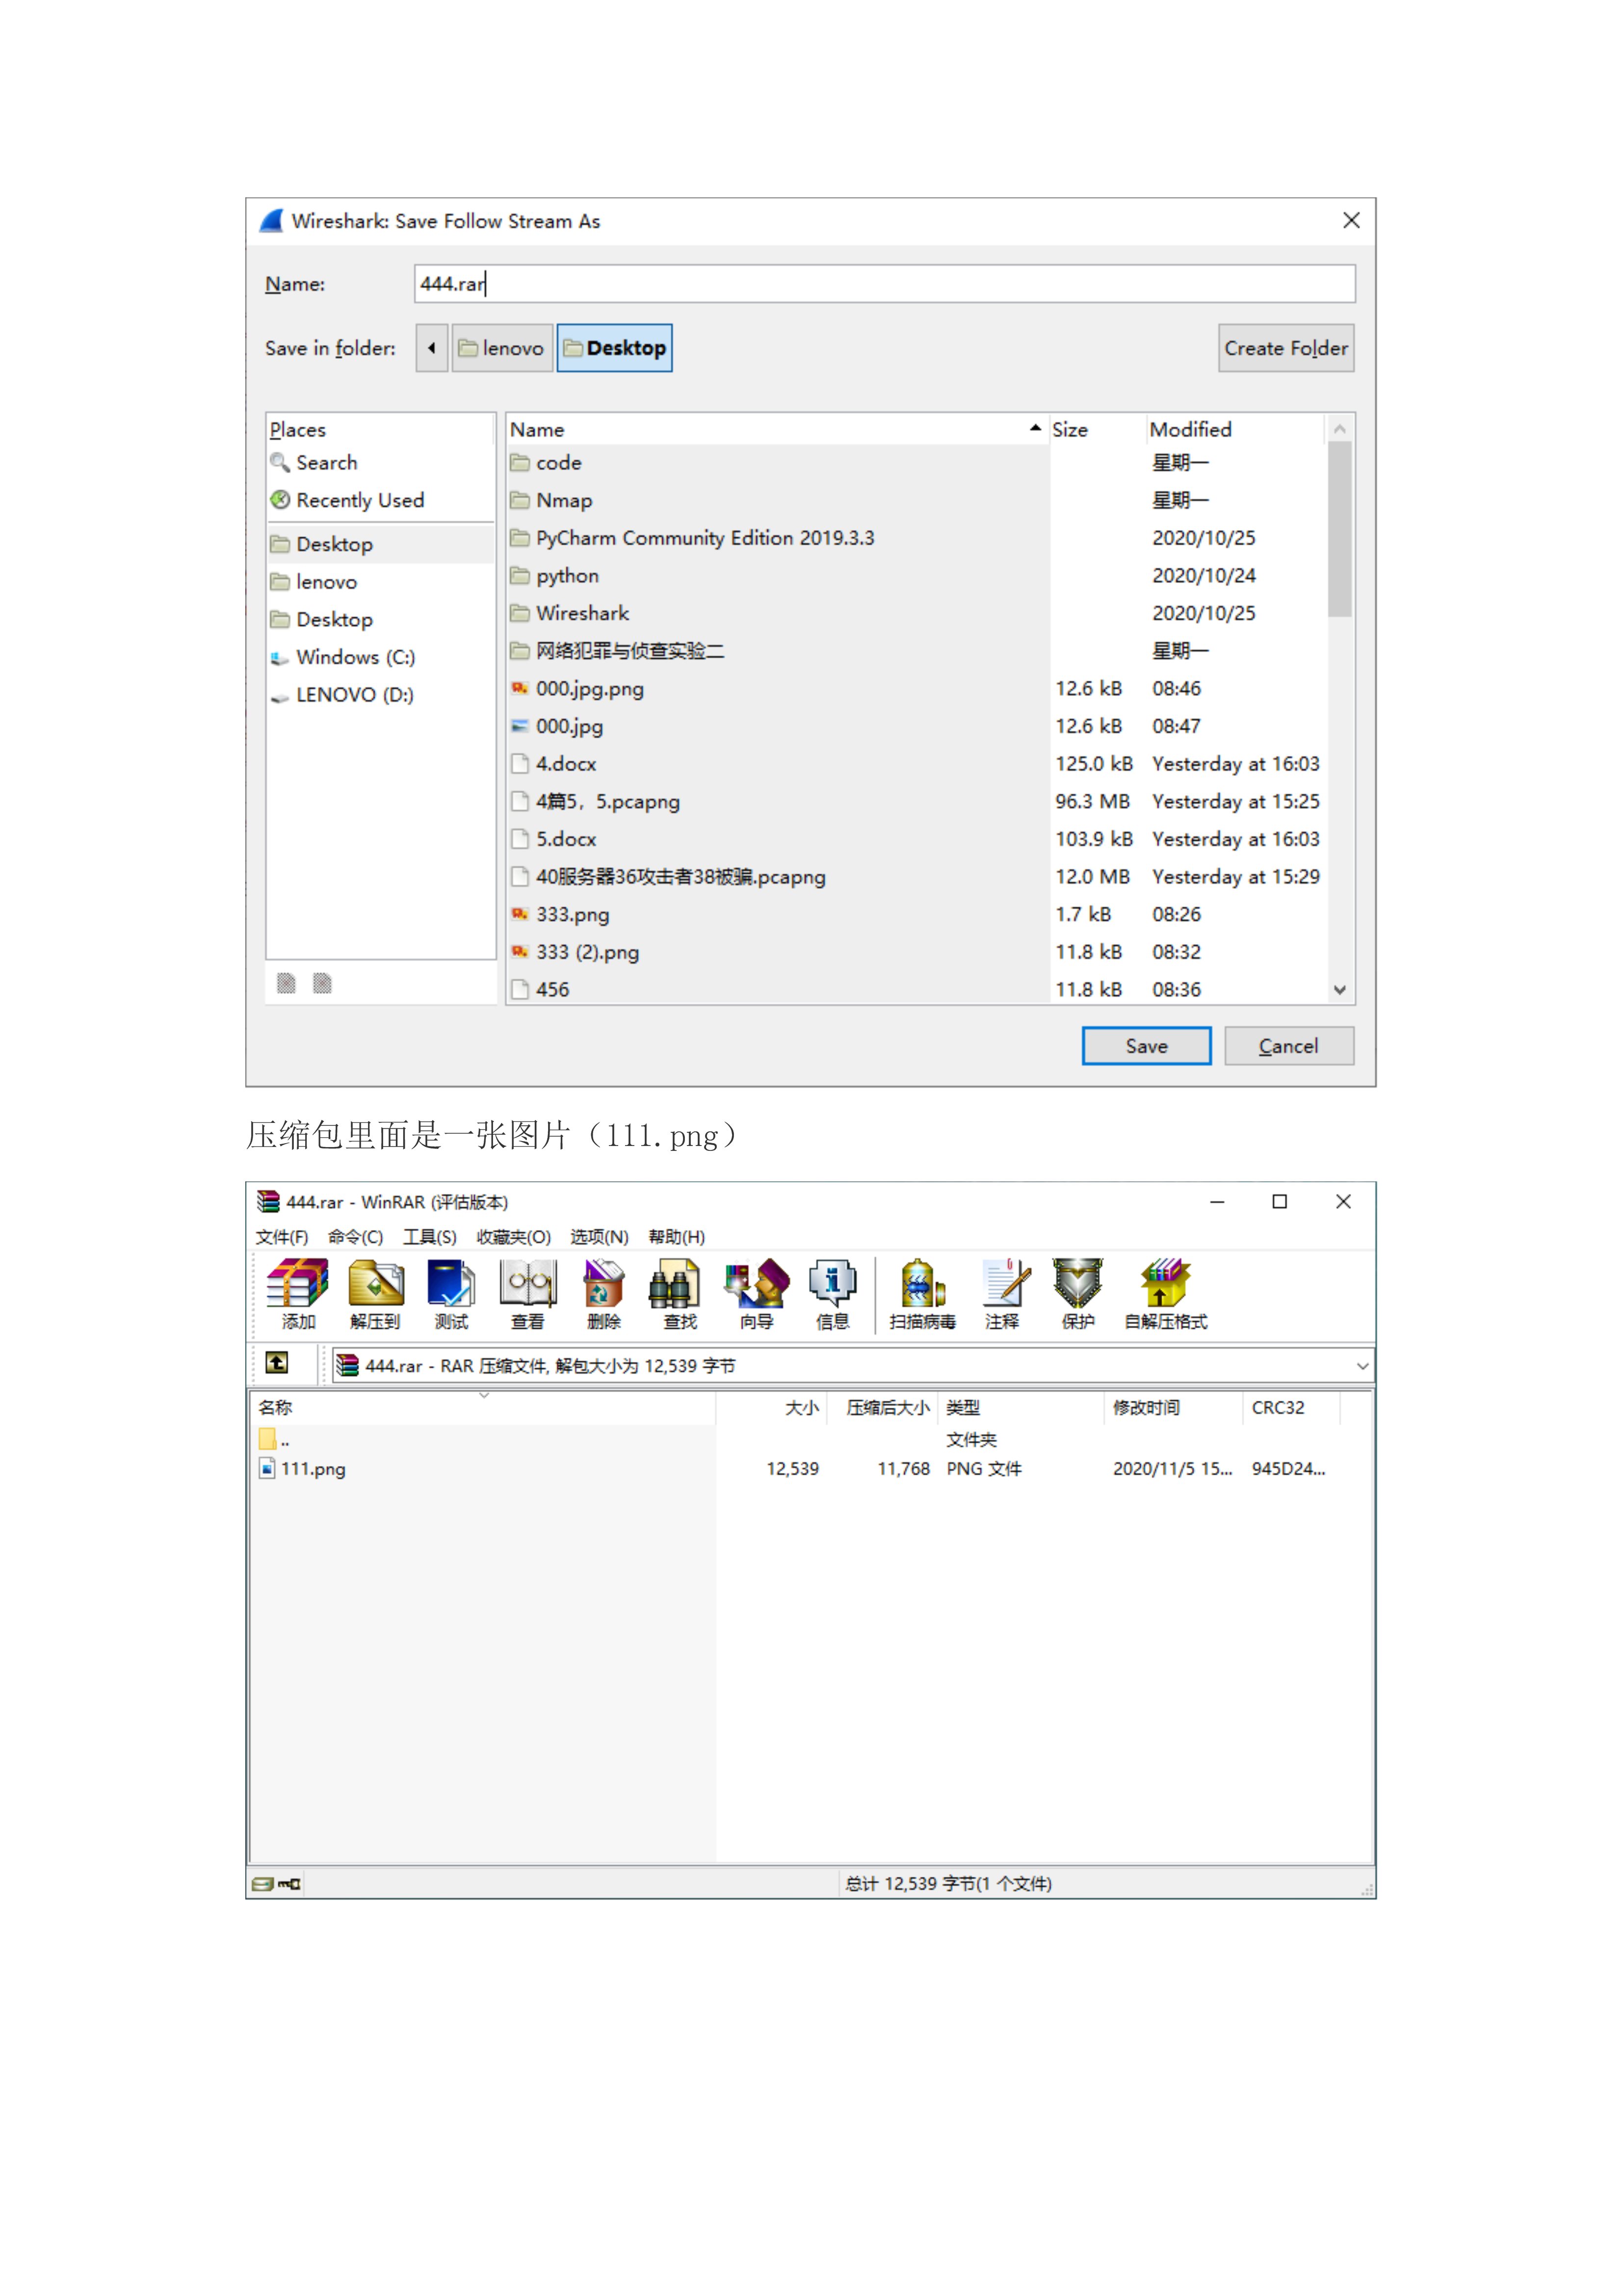Go up one folder level in WinRAR
The width and height of the screenshot is (1623, 2296).
pos(277,1364)
